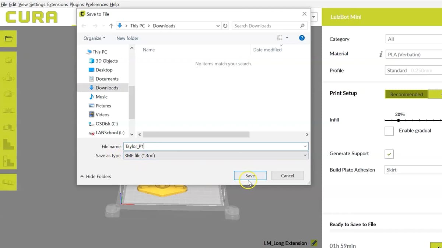Open the Profile dropdown showing Standard
Image resolution: width=442 pixels, height=248 pixels.
[x=413, y=70]
